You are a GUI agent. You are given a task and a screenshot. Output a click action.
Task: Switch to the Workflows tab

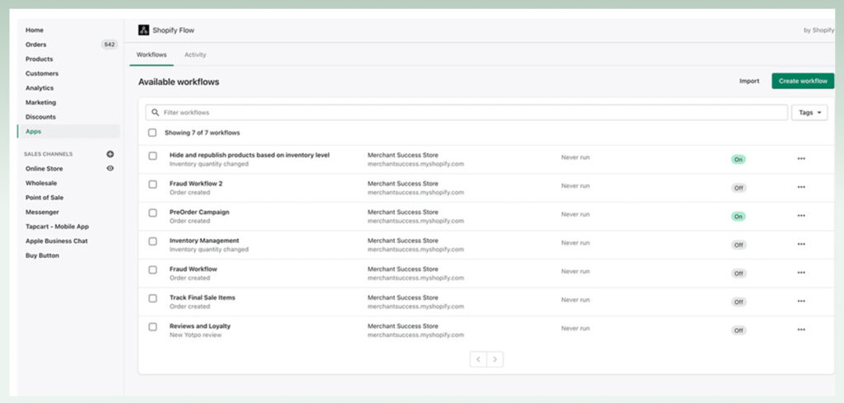click(152, 55)
